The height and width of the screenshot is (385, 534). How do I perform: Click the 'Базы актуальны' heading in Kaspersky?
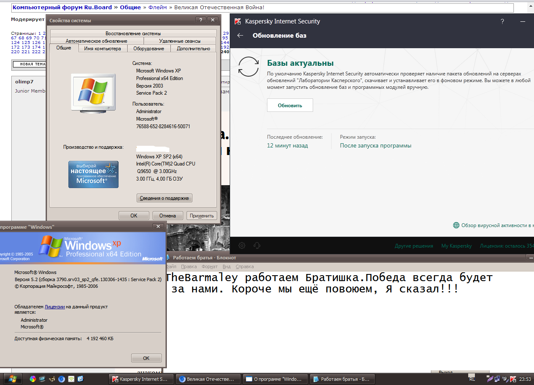click(300, 63)
